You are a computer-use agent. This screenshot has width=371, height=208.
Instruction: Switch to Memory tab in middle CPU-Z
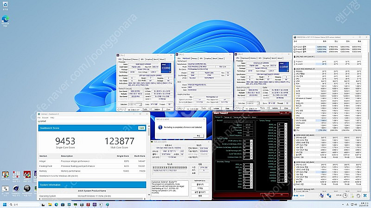pos(194,58)
